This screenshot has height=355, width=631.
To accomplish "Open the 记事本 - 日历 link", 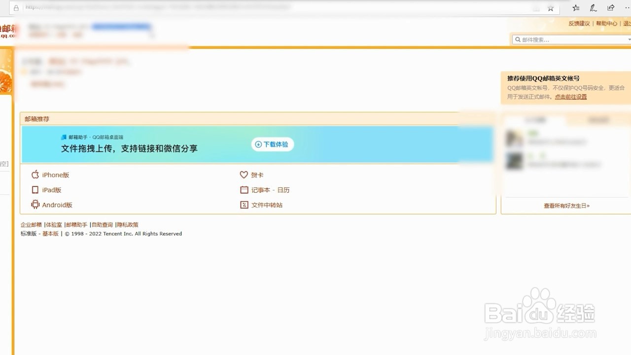I will pyautogui.click(x=271, y=190).
